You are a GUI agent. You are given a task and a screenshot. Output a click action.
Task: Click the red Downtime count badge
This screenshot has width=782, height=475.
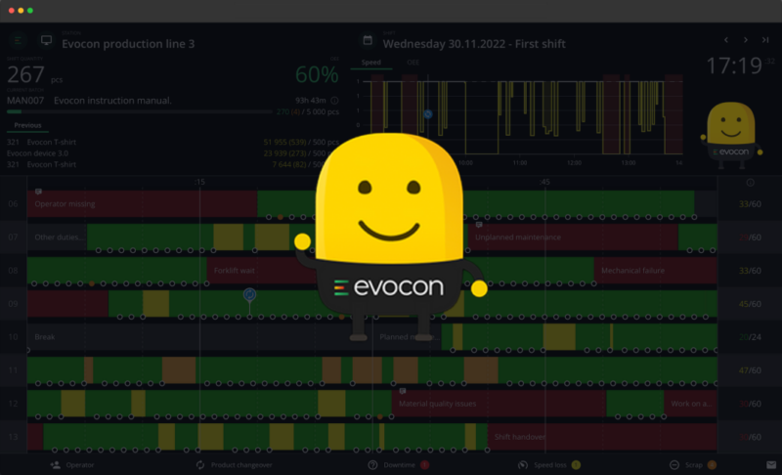click(424, 465)
